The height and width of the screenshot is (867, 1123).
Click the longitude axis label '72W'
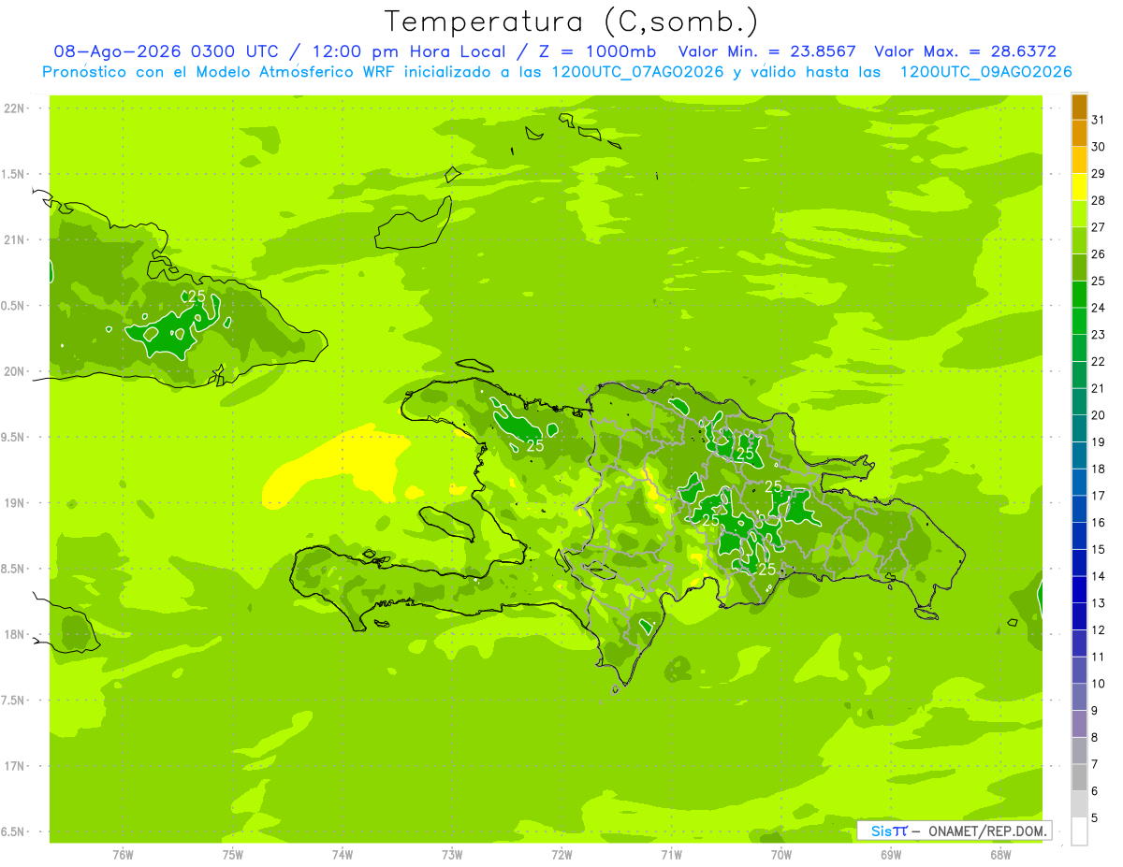(561, 855)
